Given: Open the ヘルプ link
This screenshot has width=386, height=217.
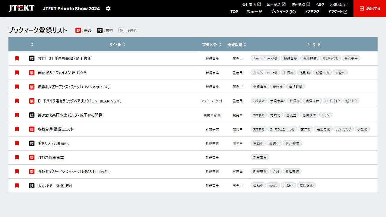Looking at the screenshot, I should 320,5.
